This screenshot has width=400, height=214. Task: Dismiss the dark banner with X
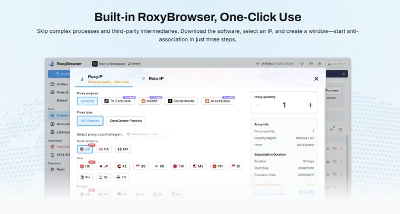click(x=343, y=74)
